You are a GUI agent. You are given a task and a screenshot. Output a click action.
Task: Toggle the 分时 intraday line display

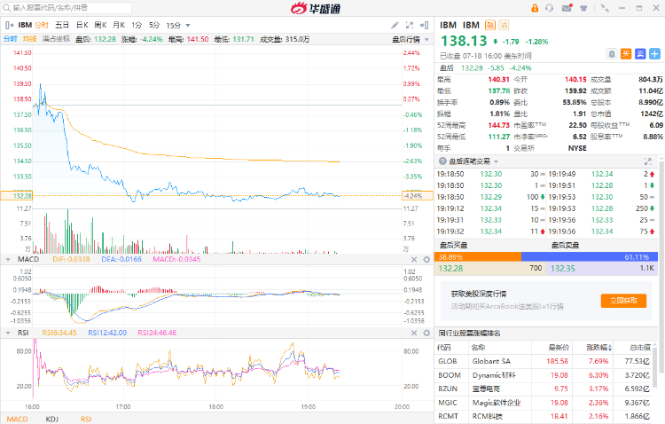tap(10, 39)
